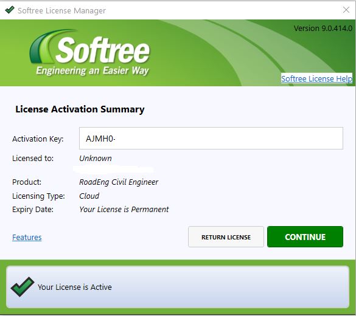Click the 'Cloud' licensing type value

point(89,196)
